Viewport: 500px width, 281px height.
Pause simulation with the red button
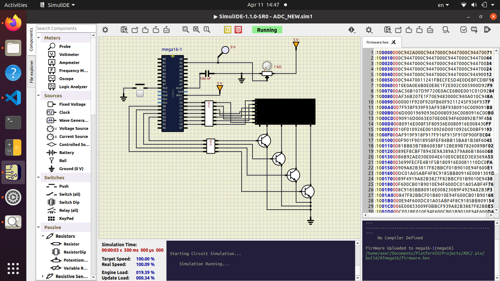tap(238, 30)
